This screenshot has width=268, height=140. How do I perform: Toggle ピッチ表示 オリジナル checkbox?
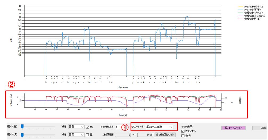pyautogui.click(x=183, y=131)
